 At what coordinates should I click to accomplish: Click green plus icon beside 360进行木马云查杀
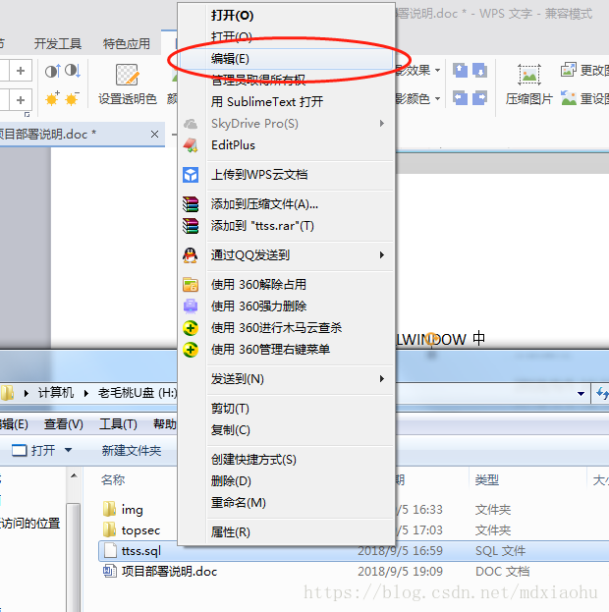(191, 328)
